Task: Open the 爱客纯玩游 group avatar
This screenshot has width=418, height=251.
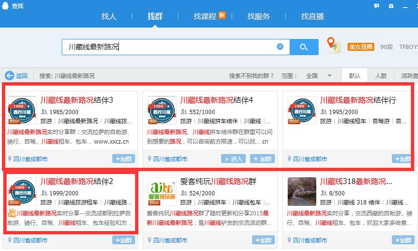Action: coord(162,191)
